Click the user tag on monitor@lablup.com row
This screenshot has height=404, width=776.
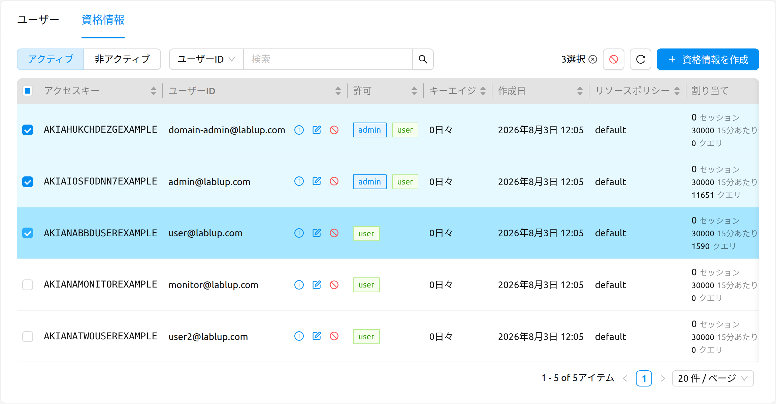point(366,285)
